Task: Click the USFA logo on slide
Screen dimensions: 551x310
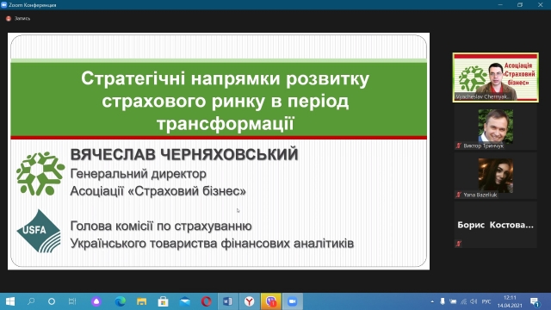Action: pos(39,231)
